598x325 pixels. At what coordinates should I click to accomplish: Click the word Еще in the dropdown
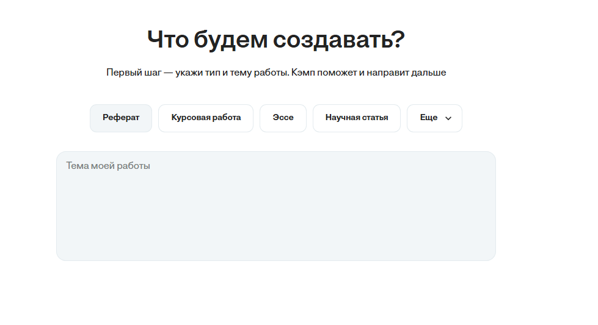(429, 118)
